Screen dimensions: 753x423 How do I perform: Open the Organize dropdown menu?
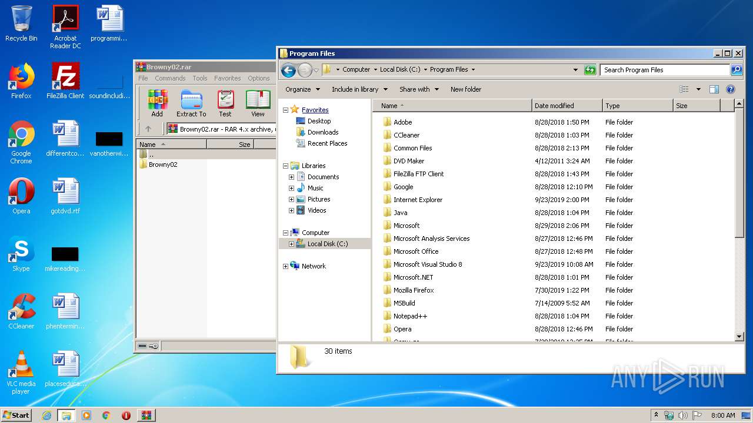pyautogui.click(x=302, y=89)
